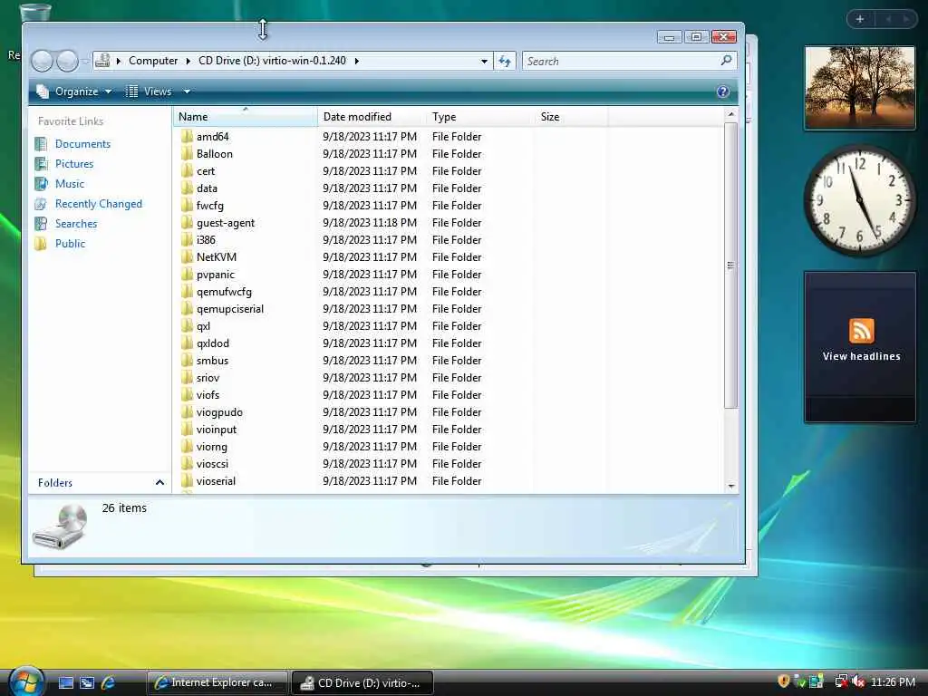The width and height of the screenshot is (928, 696).
Task: Sort by the Type column header
Action: [480, 117]
